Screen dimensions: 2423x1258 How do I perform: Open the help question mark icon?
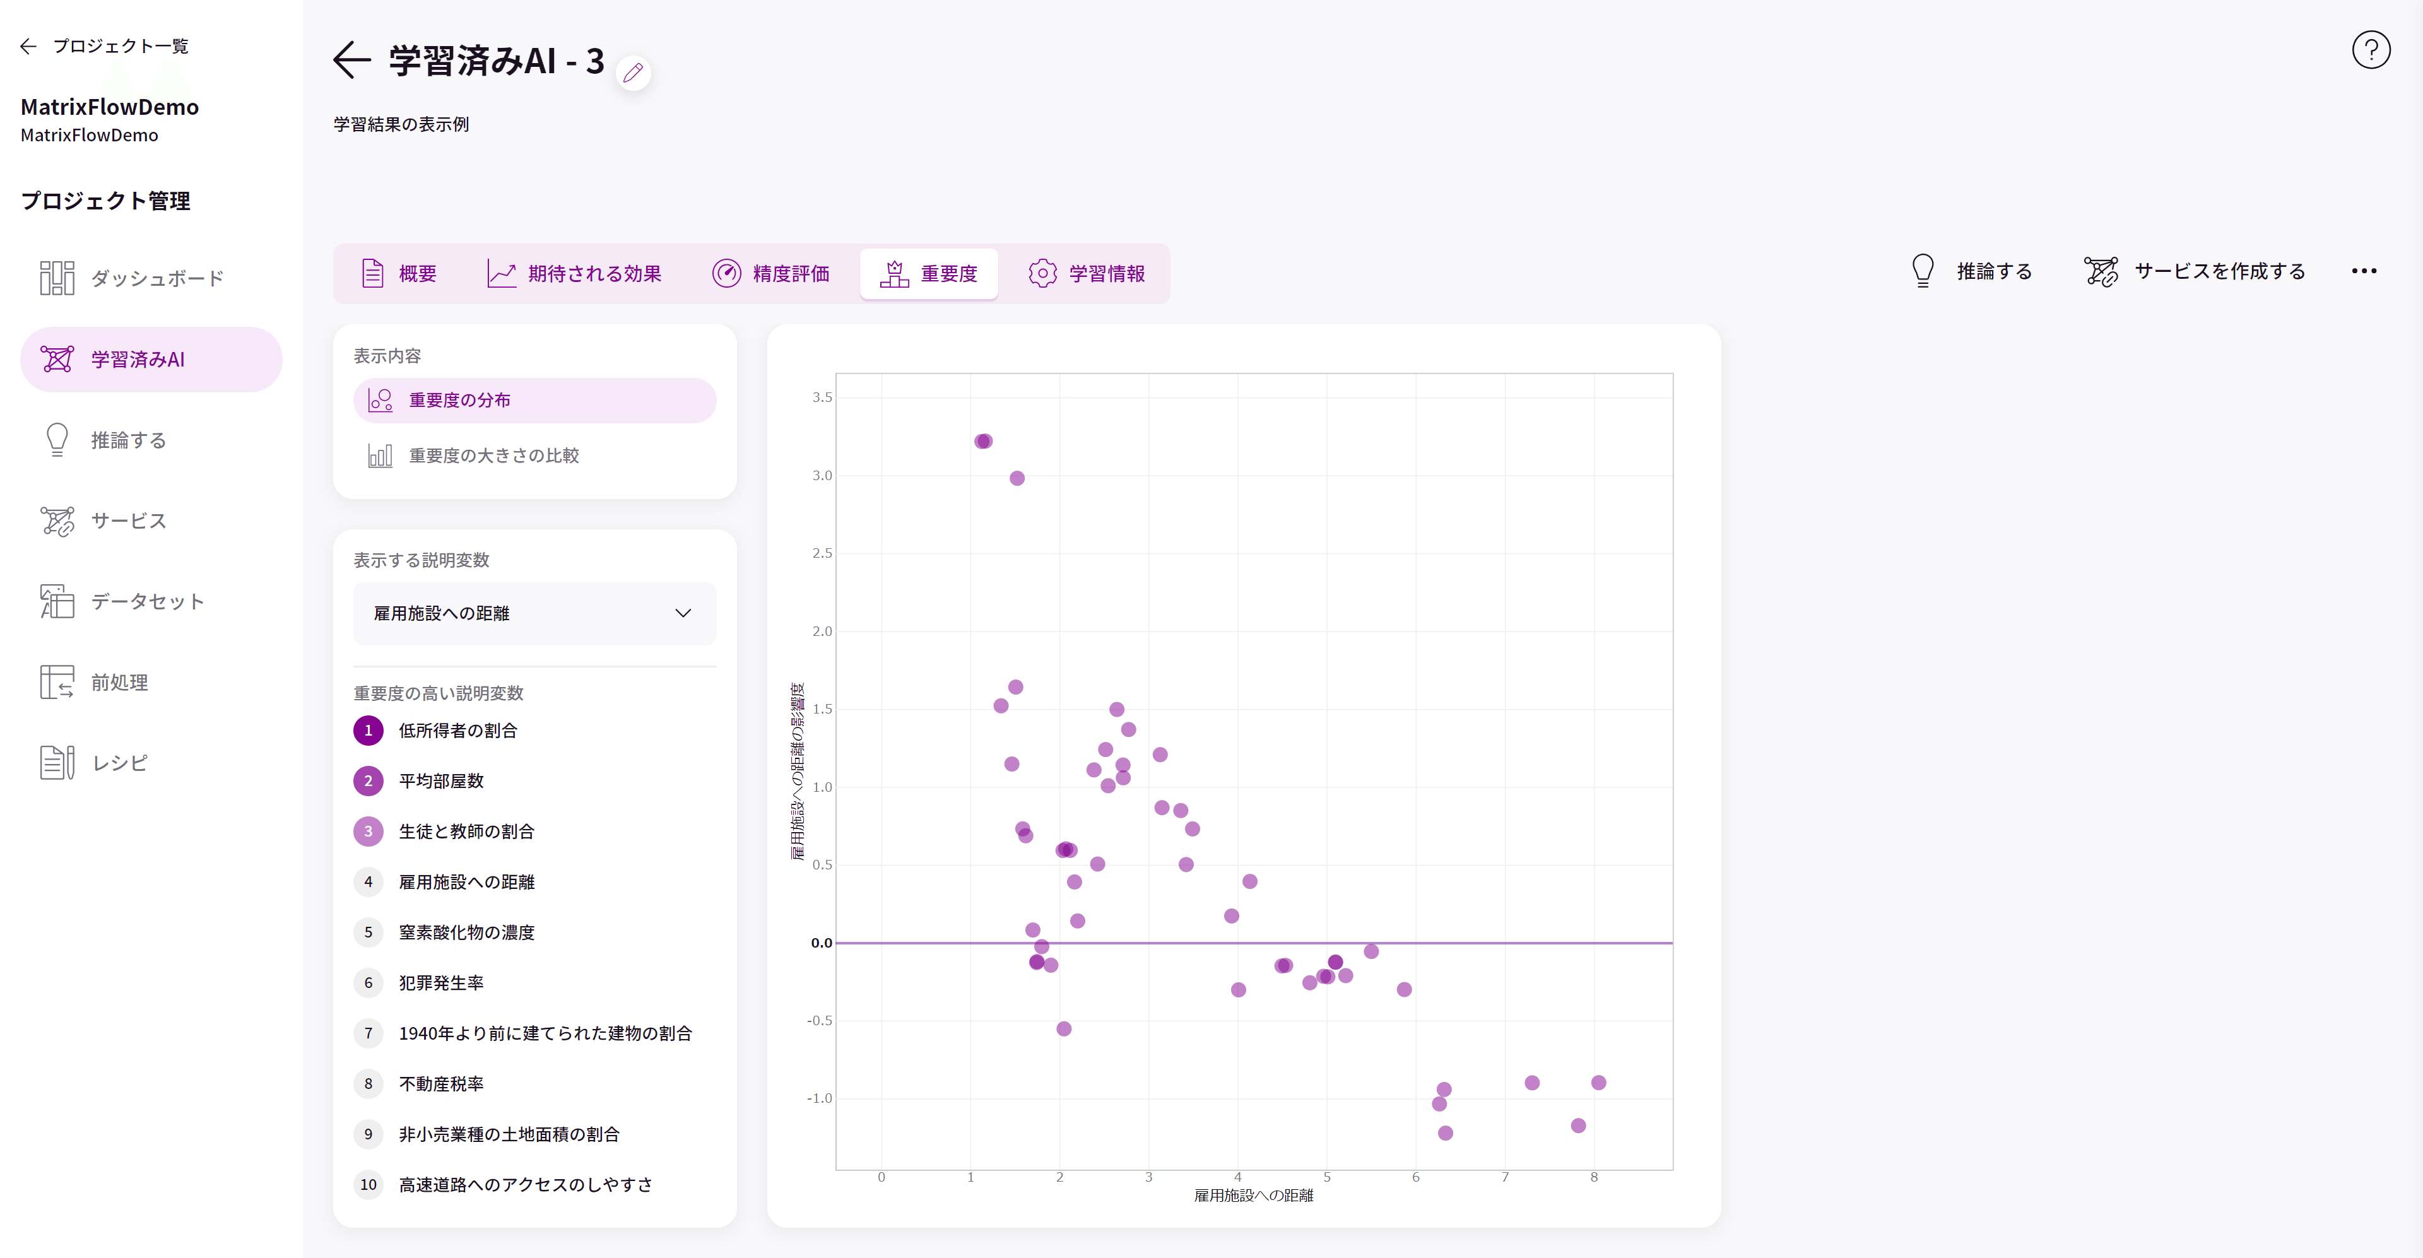pyautogui.click(x=2371, y=50)
